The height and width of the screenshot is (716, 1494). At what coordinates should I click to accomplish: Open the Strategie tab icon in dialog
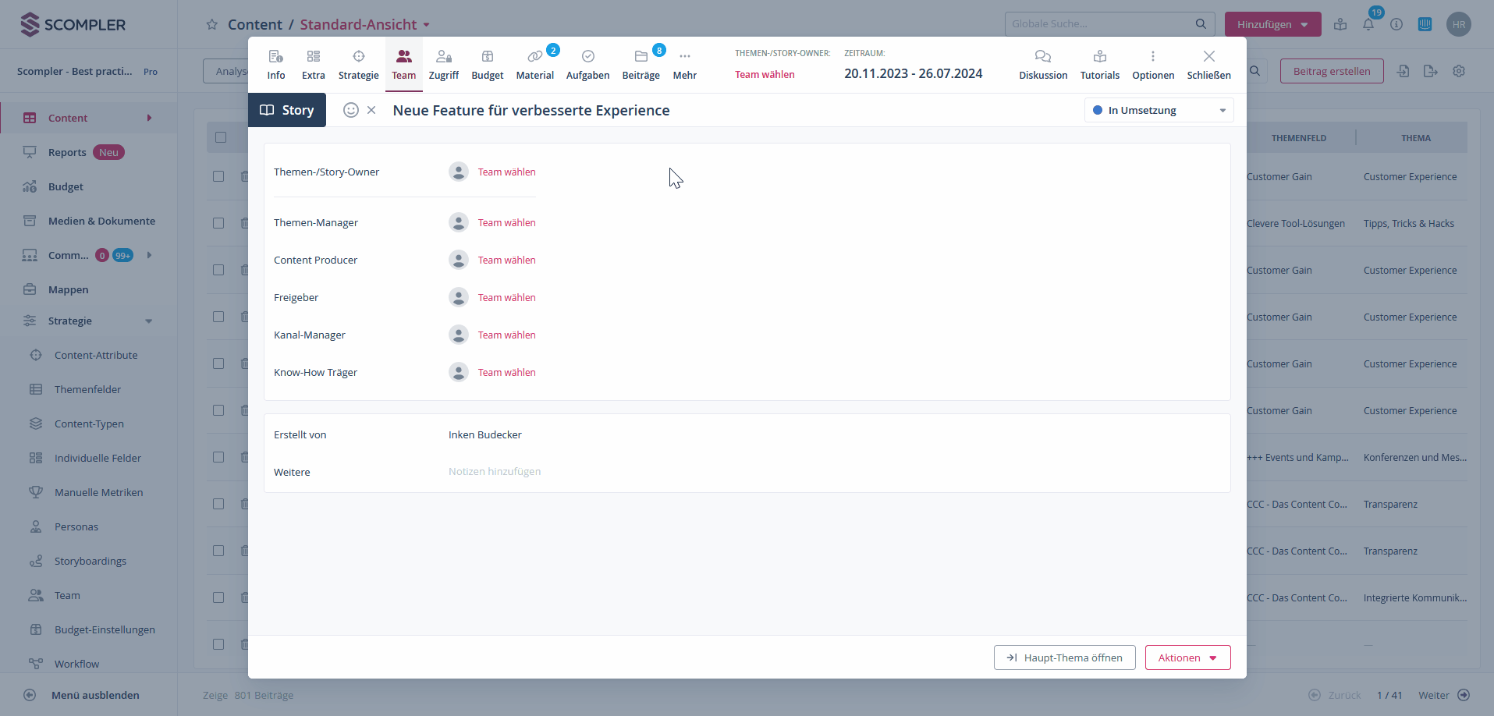coord(358,64)
